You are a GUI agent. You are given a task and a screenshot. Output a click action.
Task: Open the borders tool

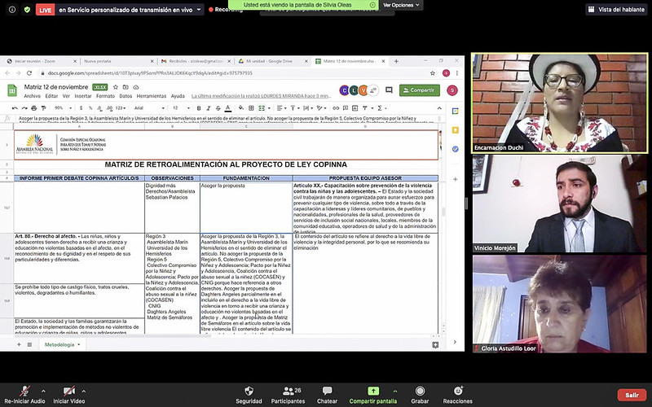251,108
